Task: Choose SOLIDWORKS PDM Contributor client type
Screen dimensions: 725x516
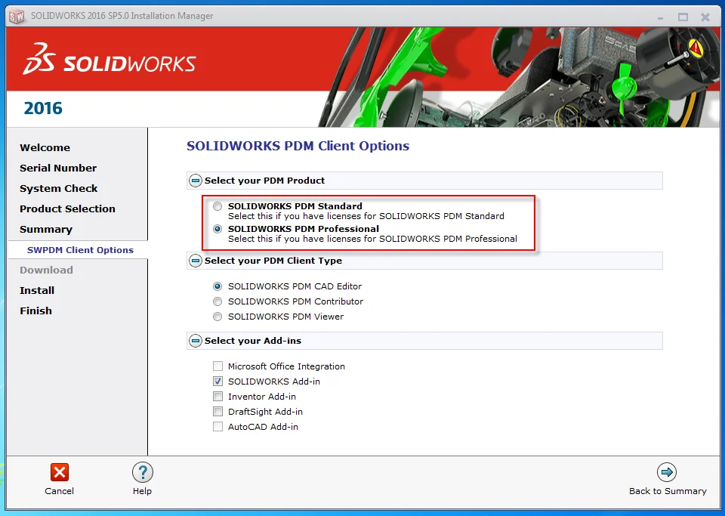Action: click(x=217, y=301)
